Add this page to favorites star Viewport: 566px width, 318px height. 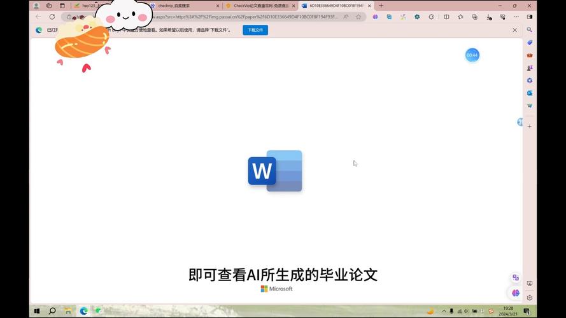tap(358, 17)
